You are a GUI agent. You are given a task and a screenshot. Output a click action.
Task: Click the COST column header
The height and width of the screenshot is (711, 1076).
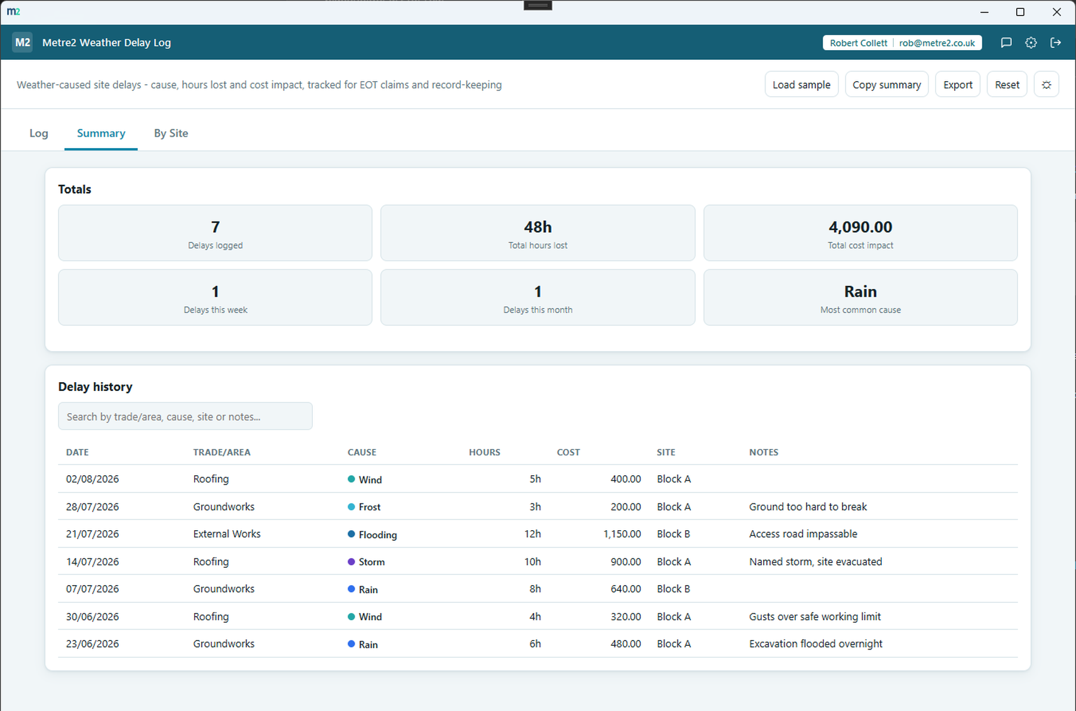[568, 453]
